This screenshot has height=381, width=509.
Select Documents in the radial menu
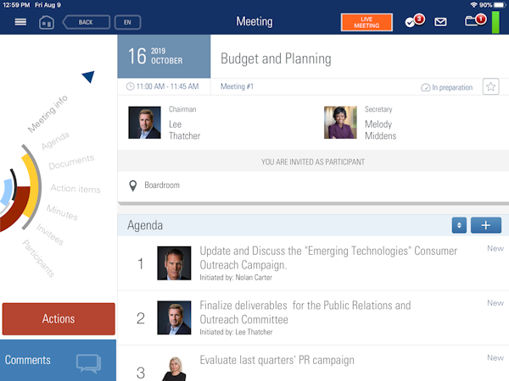(71, 163)
